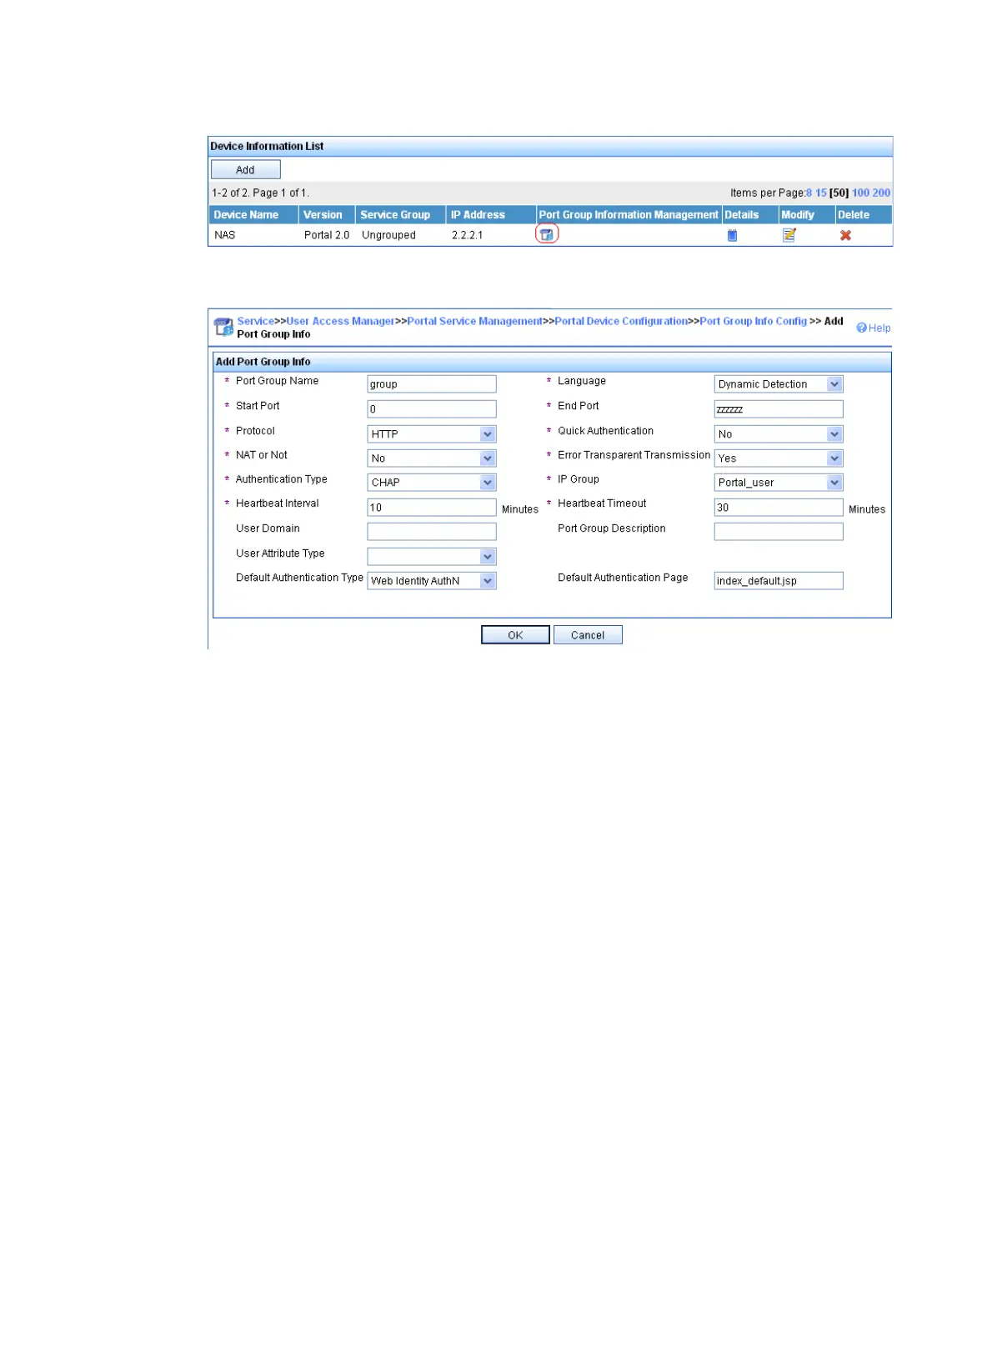Click the Modify column header
Viewport: 992px width, 1347px height.
click(806, 215)
